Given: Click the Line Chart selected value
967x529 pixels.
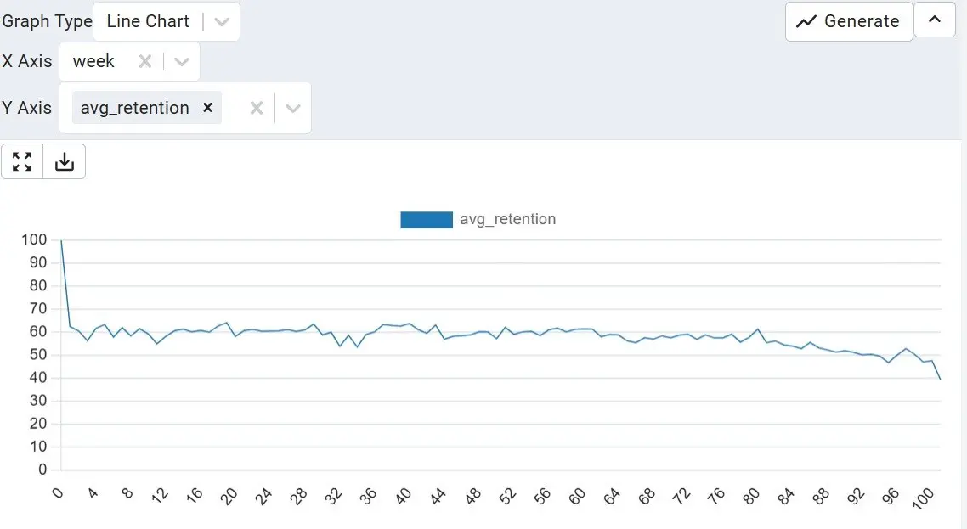Looking at the screenshot, I should [148, 21].
